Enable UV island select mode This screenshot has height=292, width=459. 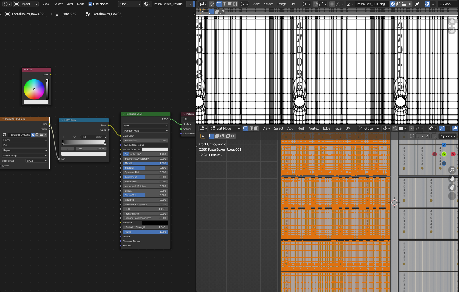235,4
